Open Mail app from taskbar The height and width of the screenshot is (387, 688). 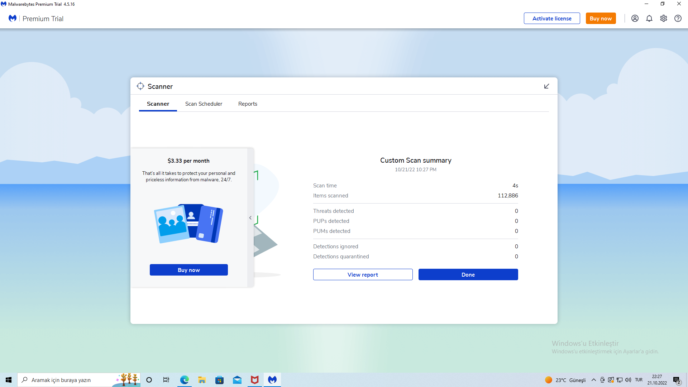point(237,380)
